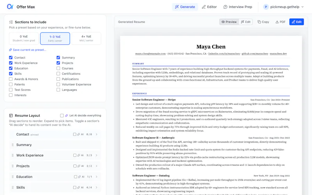312x195 pixels.
Task: Check the Languages checkbox
Action: 58,90
